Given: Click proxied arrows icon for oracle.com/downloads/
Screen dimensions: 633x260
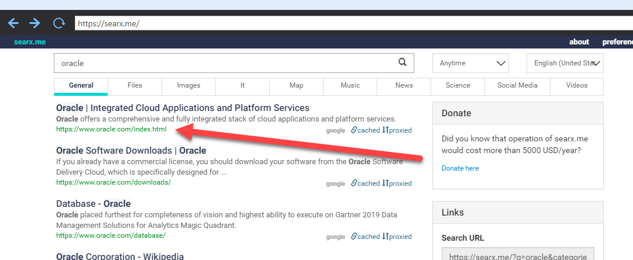Looking at the screenshot, I should tap(385, 183).
